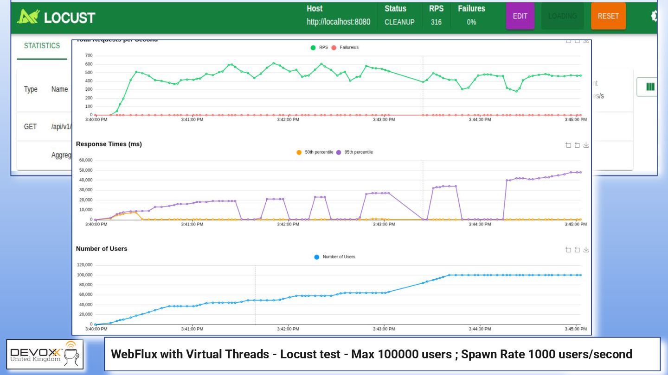Click the orange RESET button

point(608,16)
